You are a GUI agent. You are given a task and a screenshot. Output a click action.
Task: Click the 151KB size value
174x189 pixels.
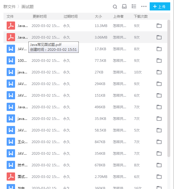(100, 96)
